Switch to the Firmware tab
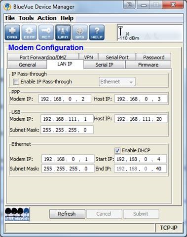Viewport: 187px width, 237px height. [148, 65]
